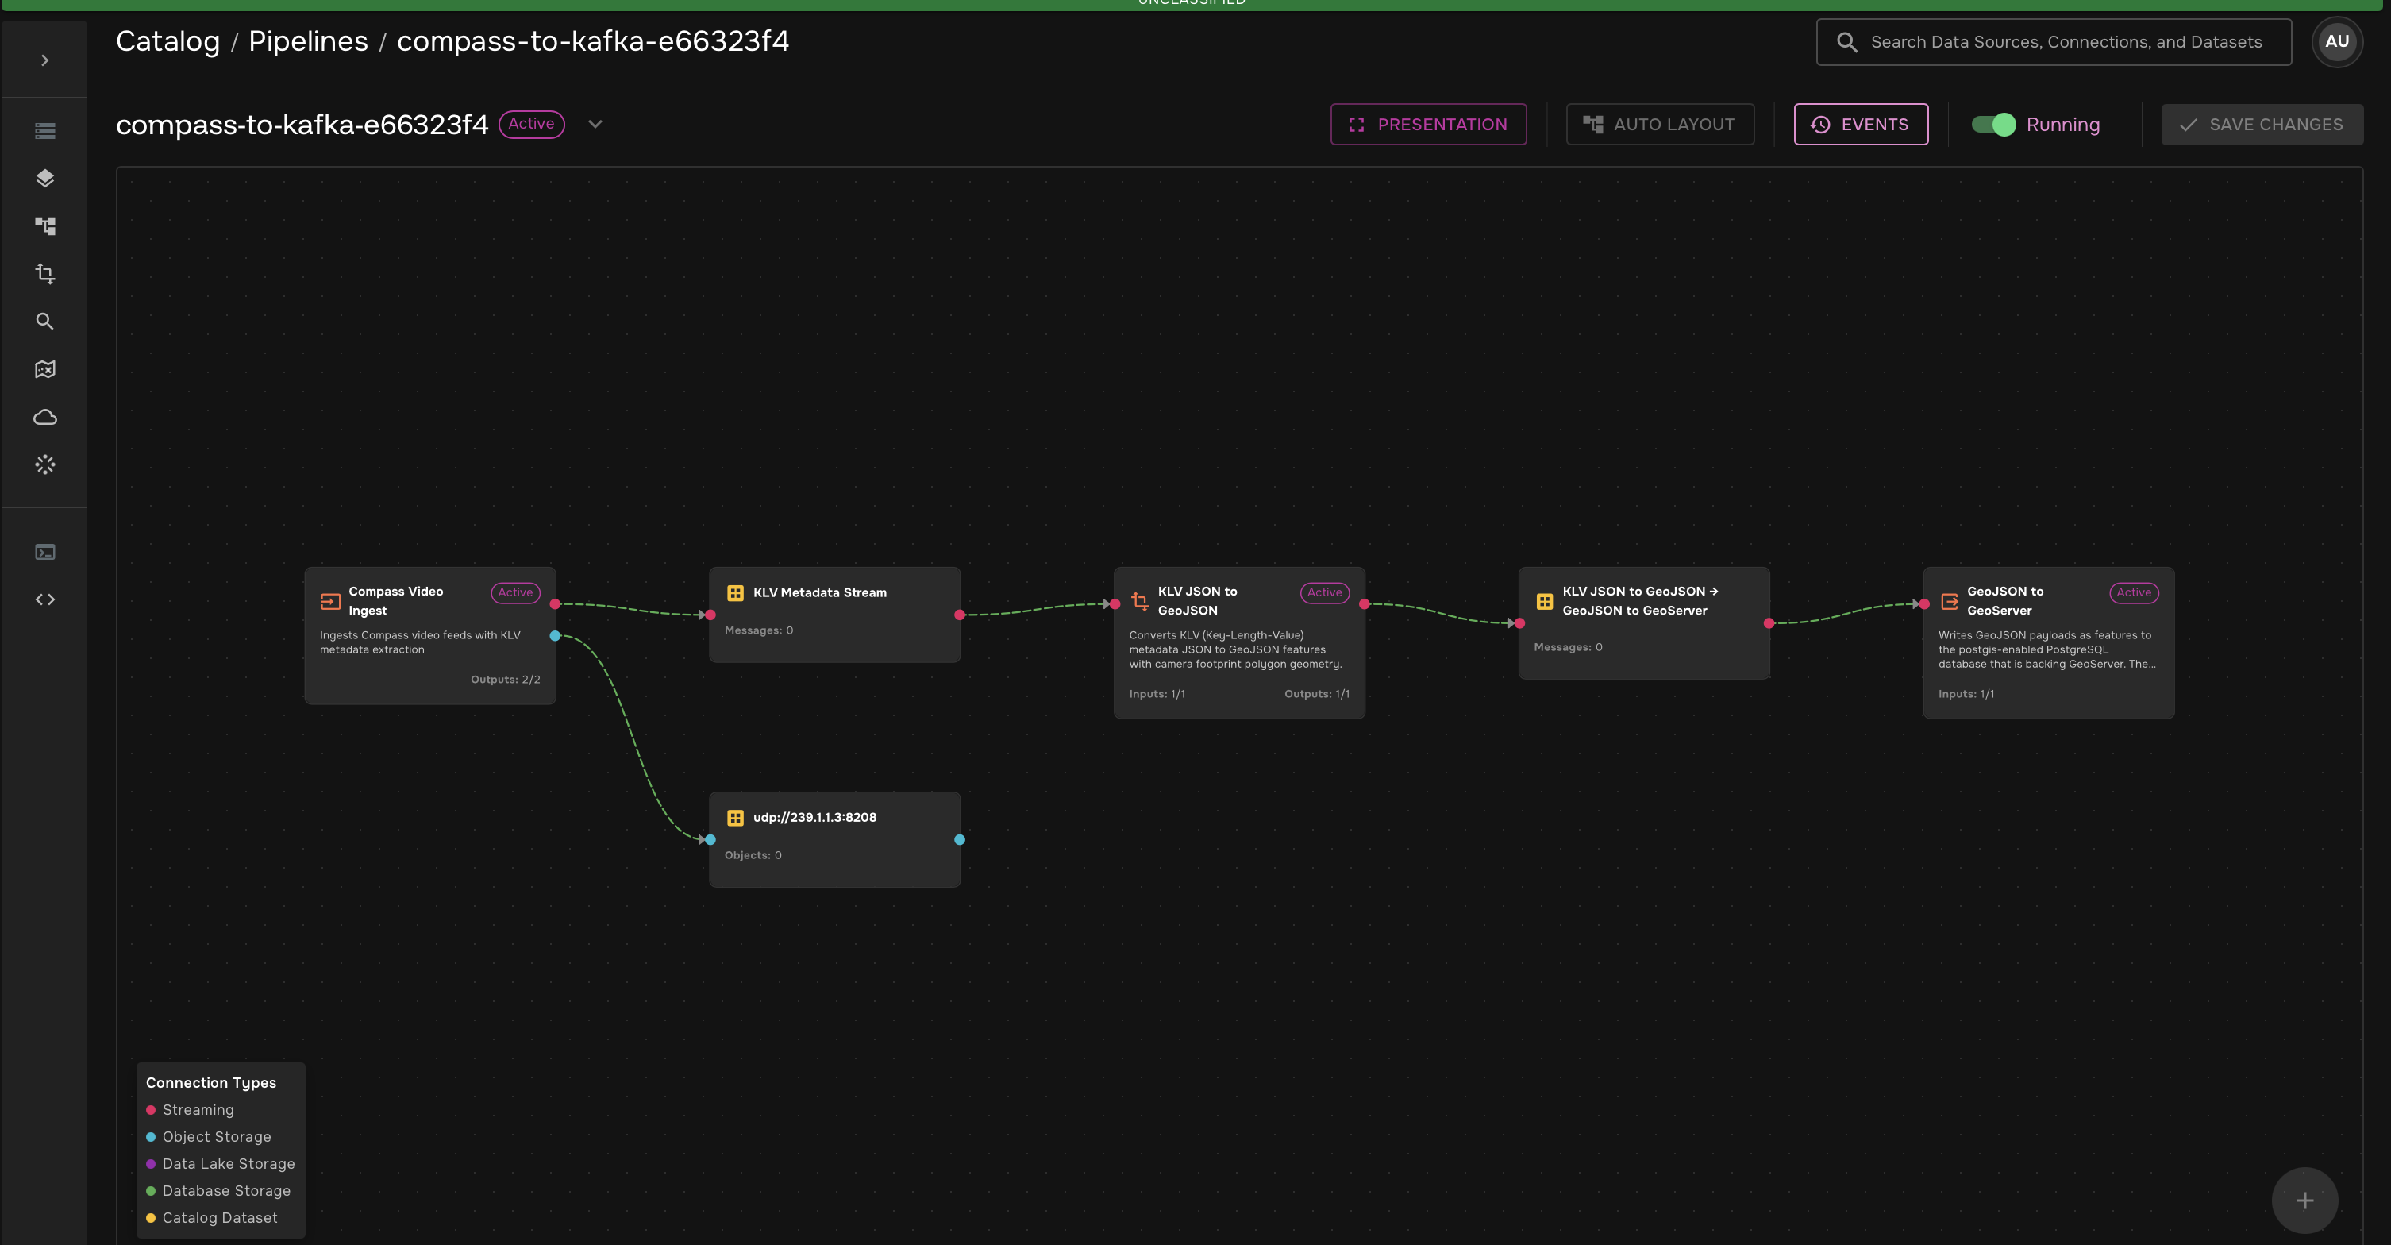Click the Connection Types legend heading
This screenshot has height=1245, width=2391.
tap(210, 1084)
